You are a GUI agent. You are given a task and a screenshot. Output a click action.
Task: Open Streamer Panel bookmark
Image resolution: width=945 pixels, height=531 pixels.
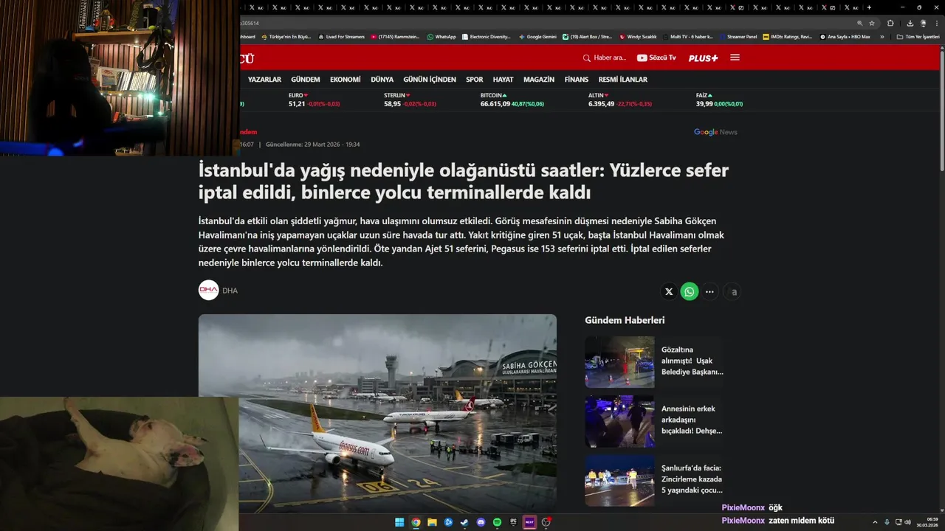tap(738, 36)
